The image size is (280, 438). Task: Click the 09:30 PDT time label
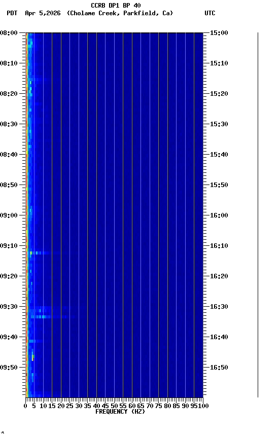[9, 307]
